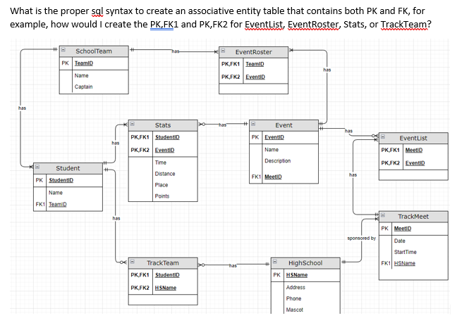457x318 pixels.
Task: Click StartTime attribute in TrackMeet
Action: [405, 252]
